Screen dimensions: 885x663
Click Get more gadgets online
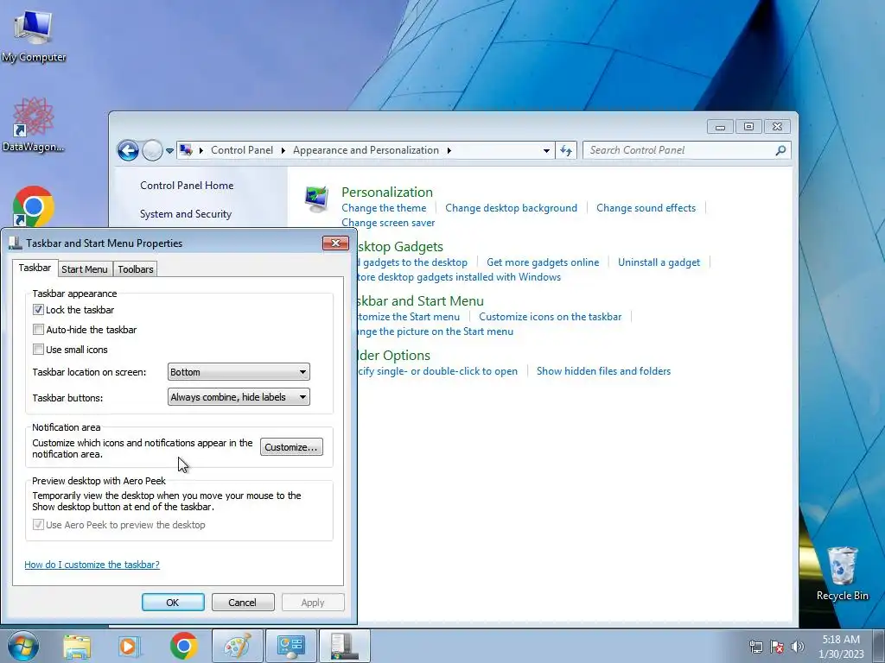point(543,262)
